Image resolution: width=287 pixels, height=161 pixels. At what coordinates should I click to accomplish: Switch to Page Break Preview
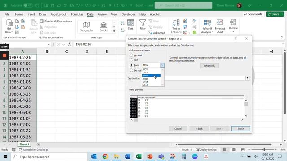pyautogui.click(x=243, y=150)
